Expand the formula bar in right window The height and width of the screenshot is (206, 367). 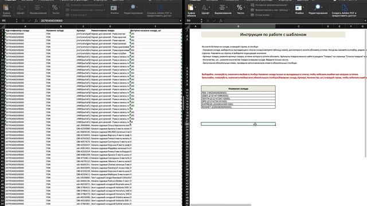click(x=365, y=21)
